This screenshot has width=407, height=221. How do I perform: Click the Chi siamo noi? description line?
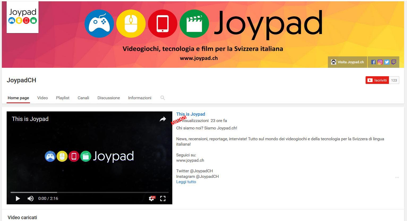pyautogui.click(x=207, y=128)
